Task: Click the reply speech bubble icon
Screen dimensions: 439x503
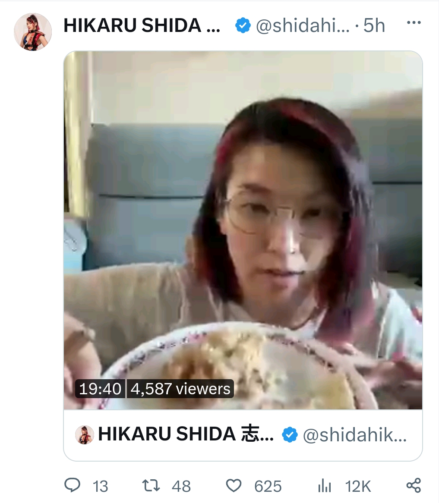Action: pyautogui.click(x=73, y=485)
